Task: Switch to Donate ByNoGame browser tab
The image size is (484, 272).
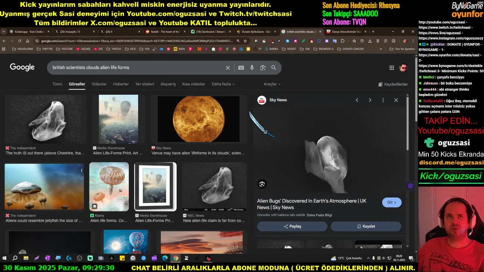Action: point(256,32)
